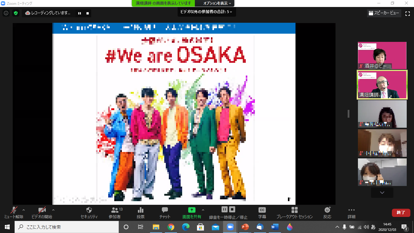Open audio options chevron beside ミュート解除
Viewport: 414px width, 233px height.
[x=24, y=210]
